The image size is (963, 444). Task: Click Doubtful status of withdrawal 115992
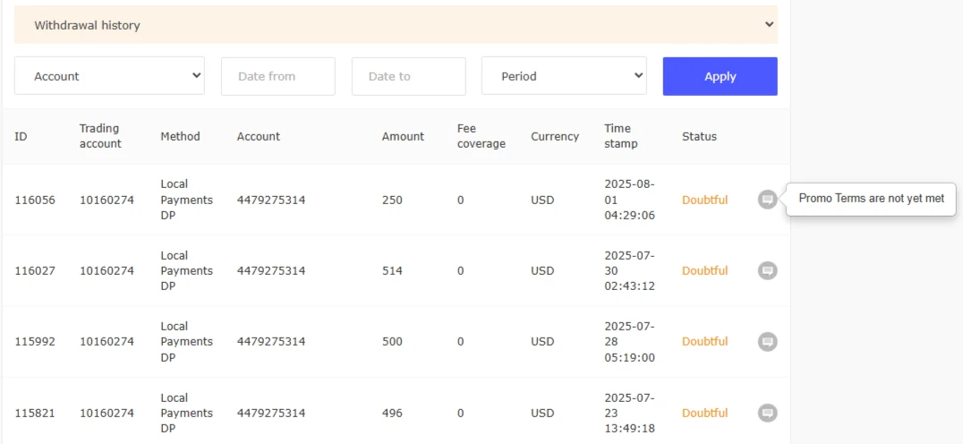pos(704,341)
